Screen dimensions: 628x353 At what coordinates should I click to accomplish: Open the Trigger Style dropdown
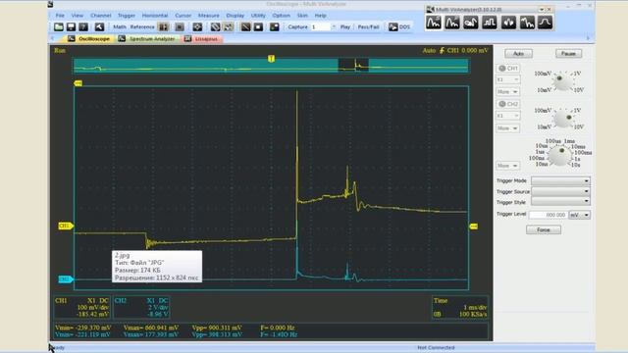(560, 201)
